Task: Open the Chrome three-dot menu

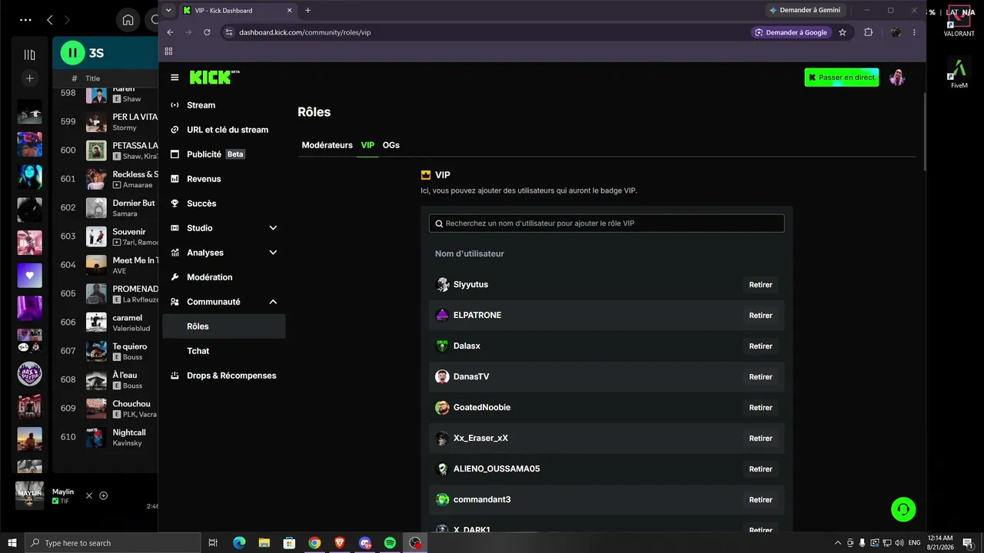Action: point(914,32)
